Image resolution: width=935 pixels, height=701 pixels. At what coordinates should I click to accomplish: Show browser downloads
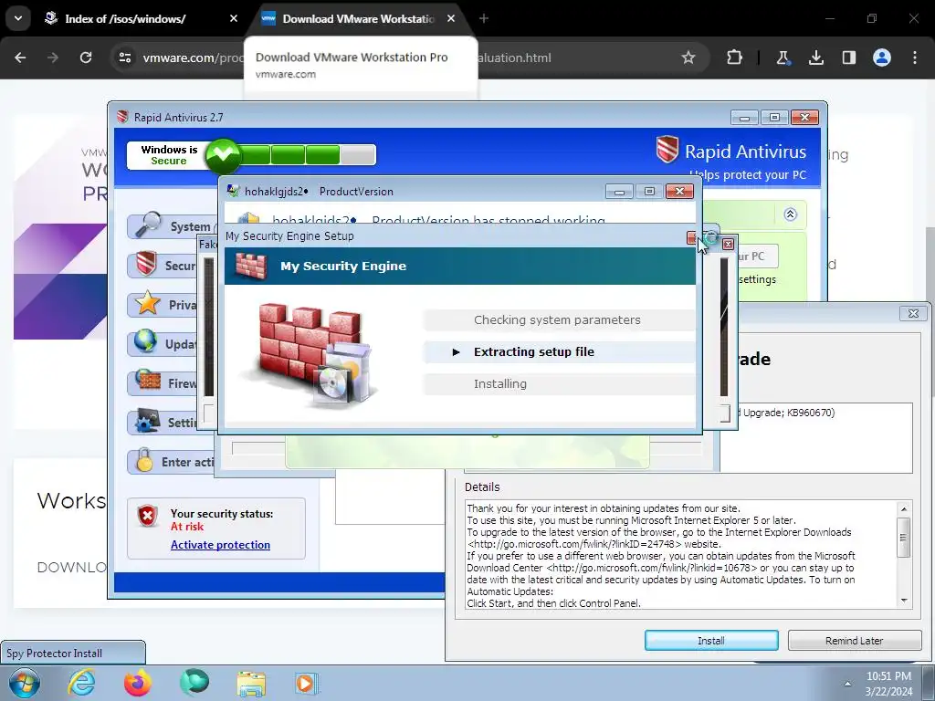pyautogui.click(x=815, y=58)
